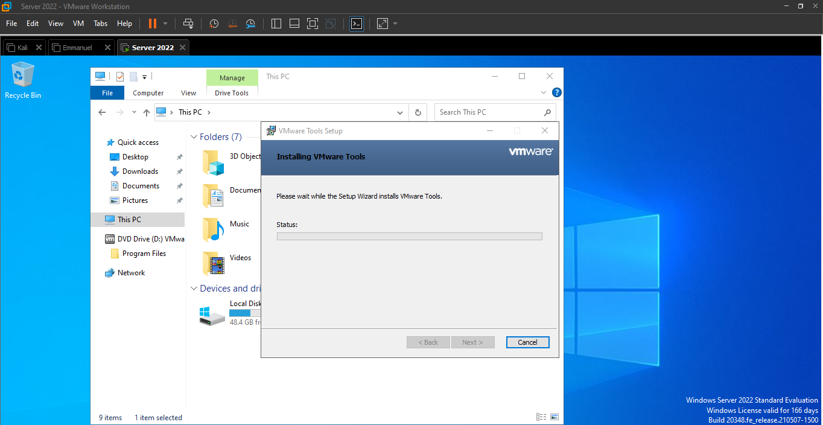Open the console view icon
The image size is (823, 425).
[357, 24]
